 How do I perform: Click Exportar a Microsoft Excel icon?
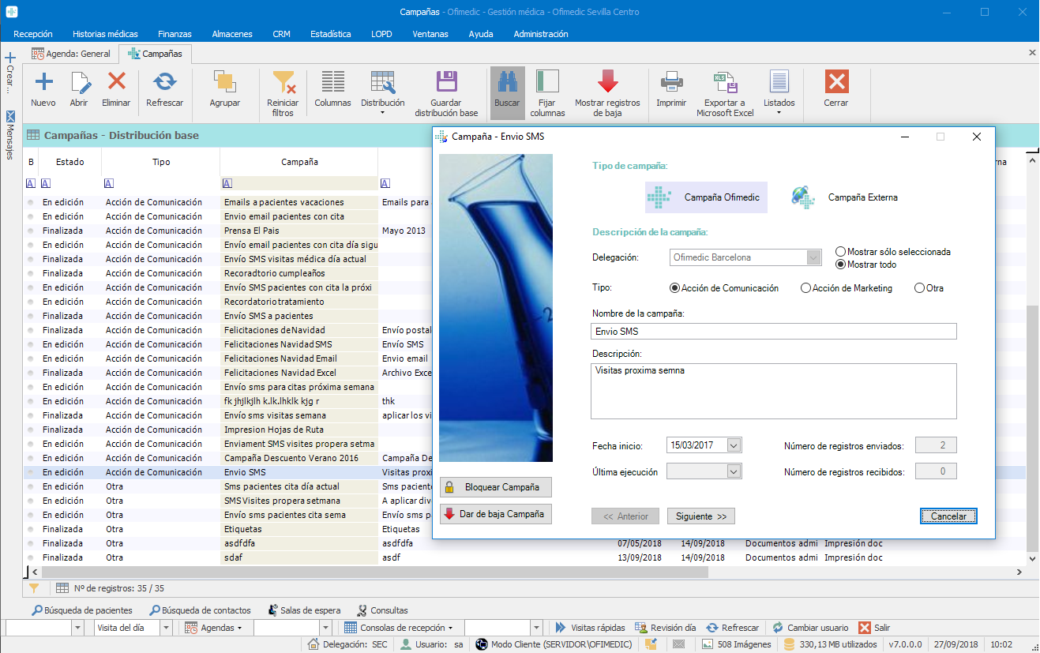pos(725,82)
